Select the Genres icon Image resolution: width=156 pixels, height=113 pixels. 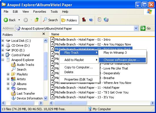click(x=13, y=88)
